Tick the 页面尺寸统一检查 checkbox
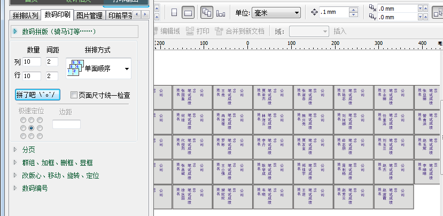 click(74, 95)
